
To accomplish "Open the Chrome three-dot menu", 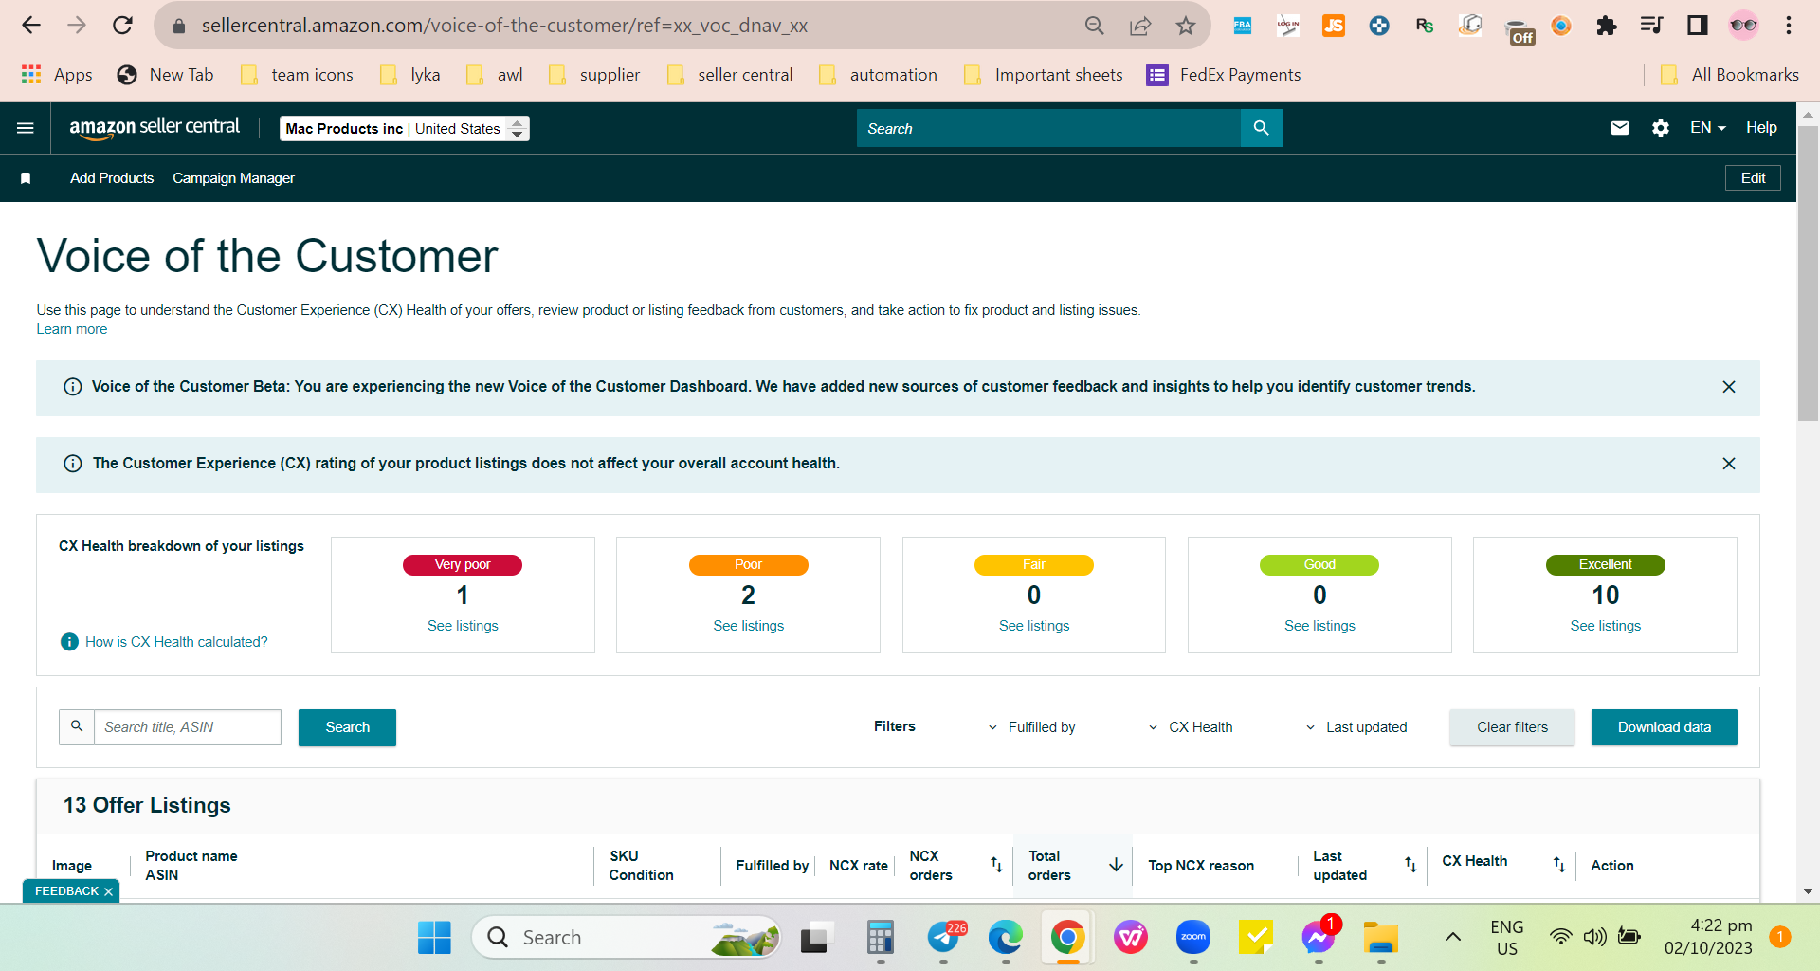I will (x=1789, y=26).
